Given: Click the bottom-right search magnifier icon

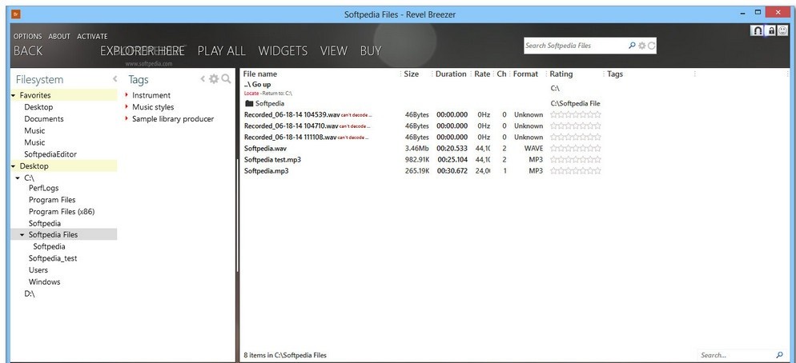Looking at the screenshot, I should coord(779,354).
